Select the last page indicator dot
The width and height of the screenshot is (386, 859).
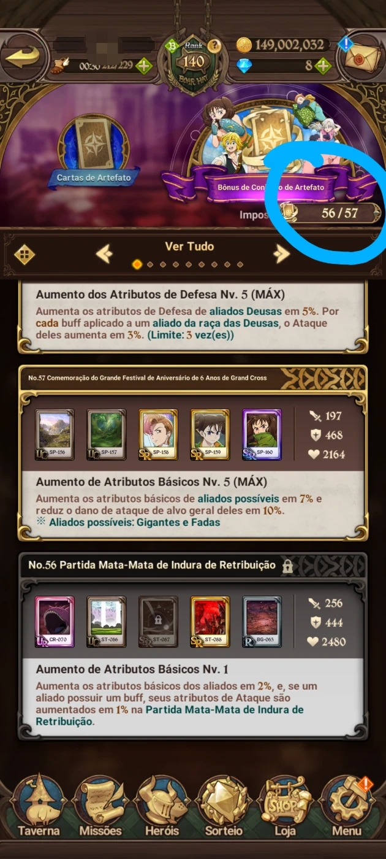tap(240, 264)
